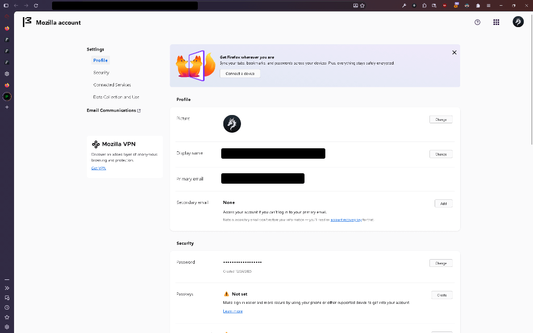Bookmark this page with the star icon

(362, 5)
